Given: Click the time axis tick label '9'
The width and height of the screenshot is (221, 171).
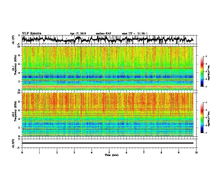Looking at the screenshot, I should [x=179, y=153].
